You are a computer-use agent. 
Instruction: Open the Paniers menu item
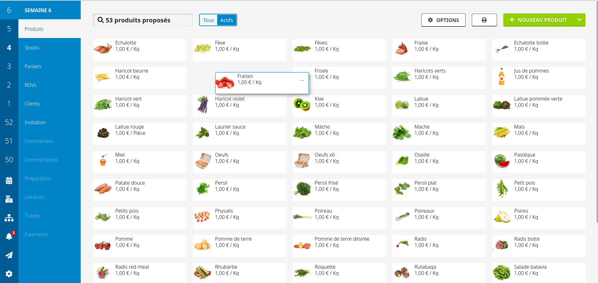[x=33, y=66]
